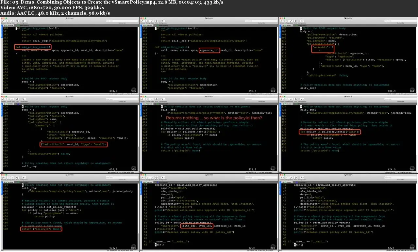Open the frame highlighting the assembly key
This screenshot has width=418, height=252.
(x=348, y=55)
